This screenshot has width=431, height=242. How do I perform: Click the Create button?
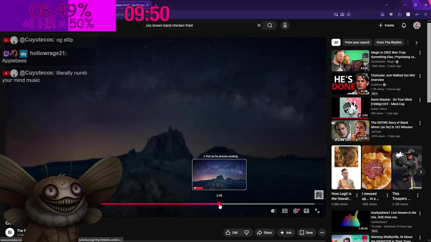tap(386, 25)
